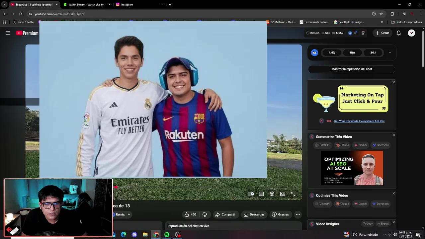Viewport: 425px width, 239px height.
Task: Open video player settings gear
Action: (x=272, y=194)
